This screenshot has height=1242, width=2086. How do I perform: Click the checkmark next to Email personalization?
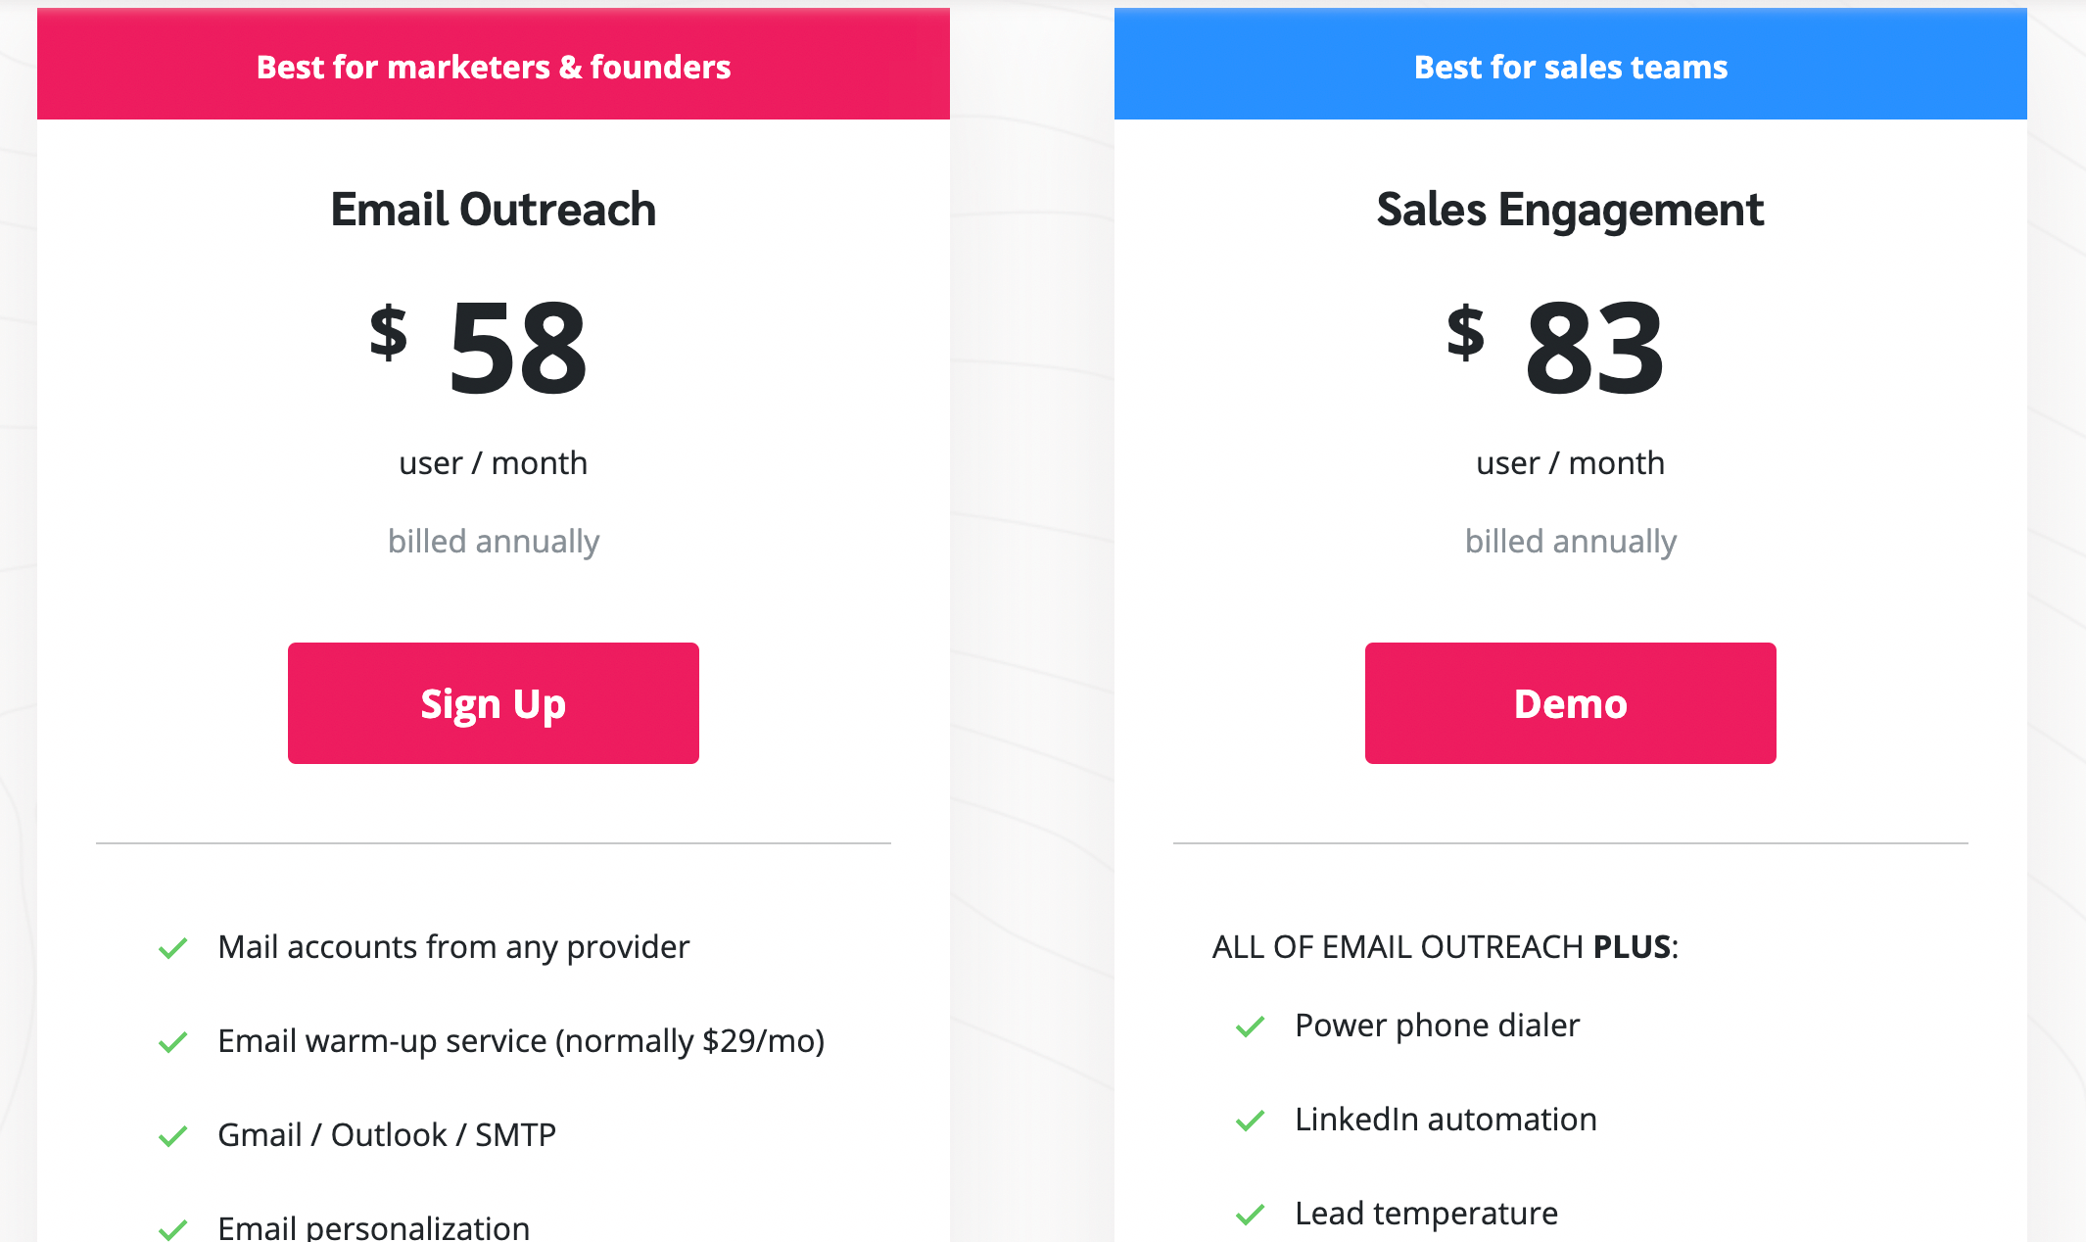click(173, 1228)
